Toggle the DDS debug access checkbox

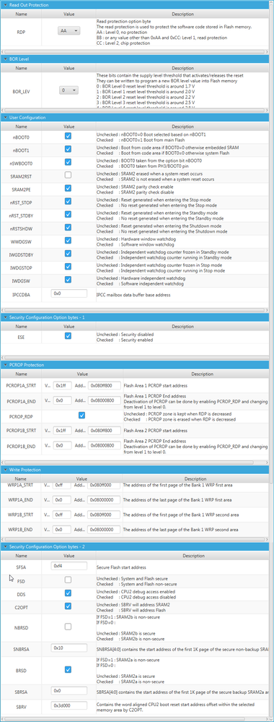(68, 593)
